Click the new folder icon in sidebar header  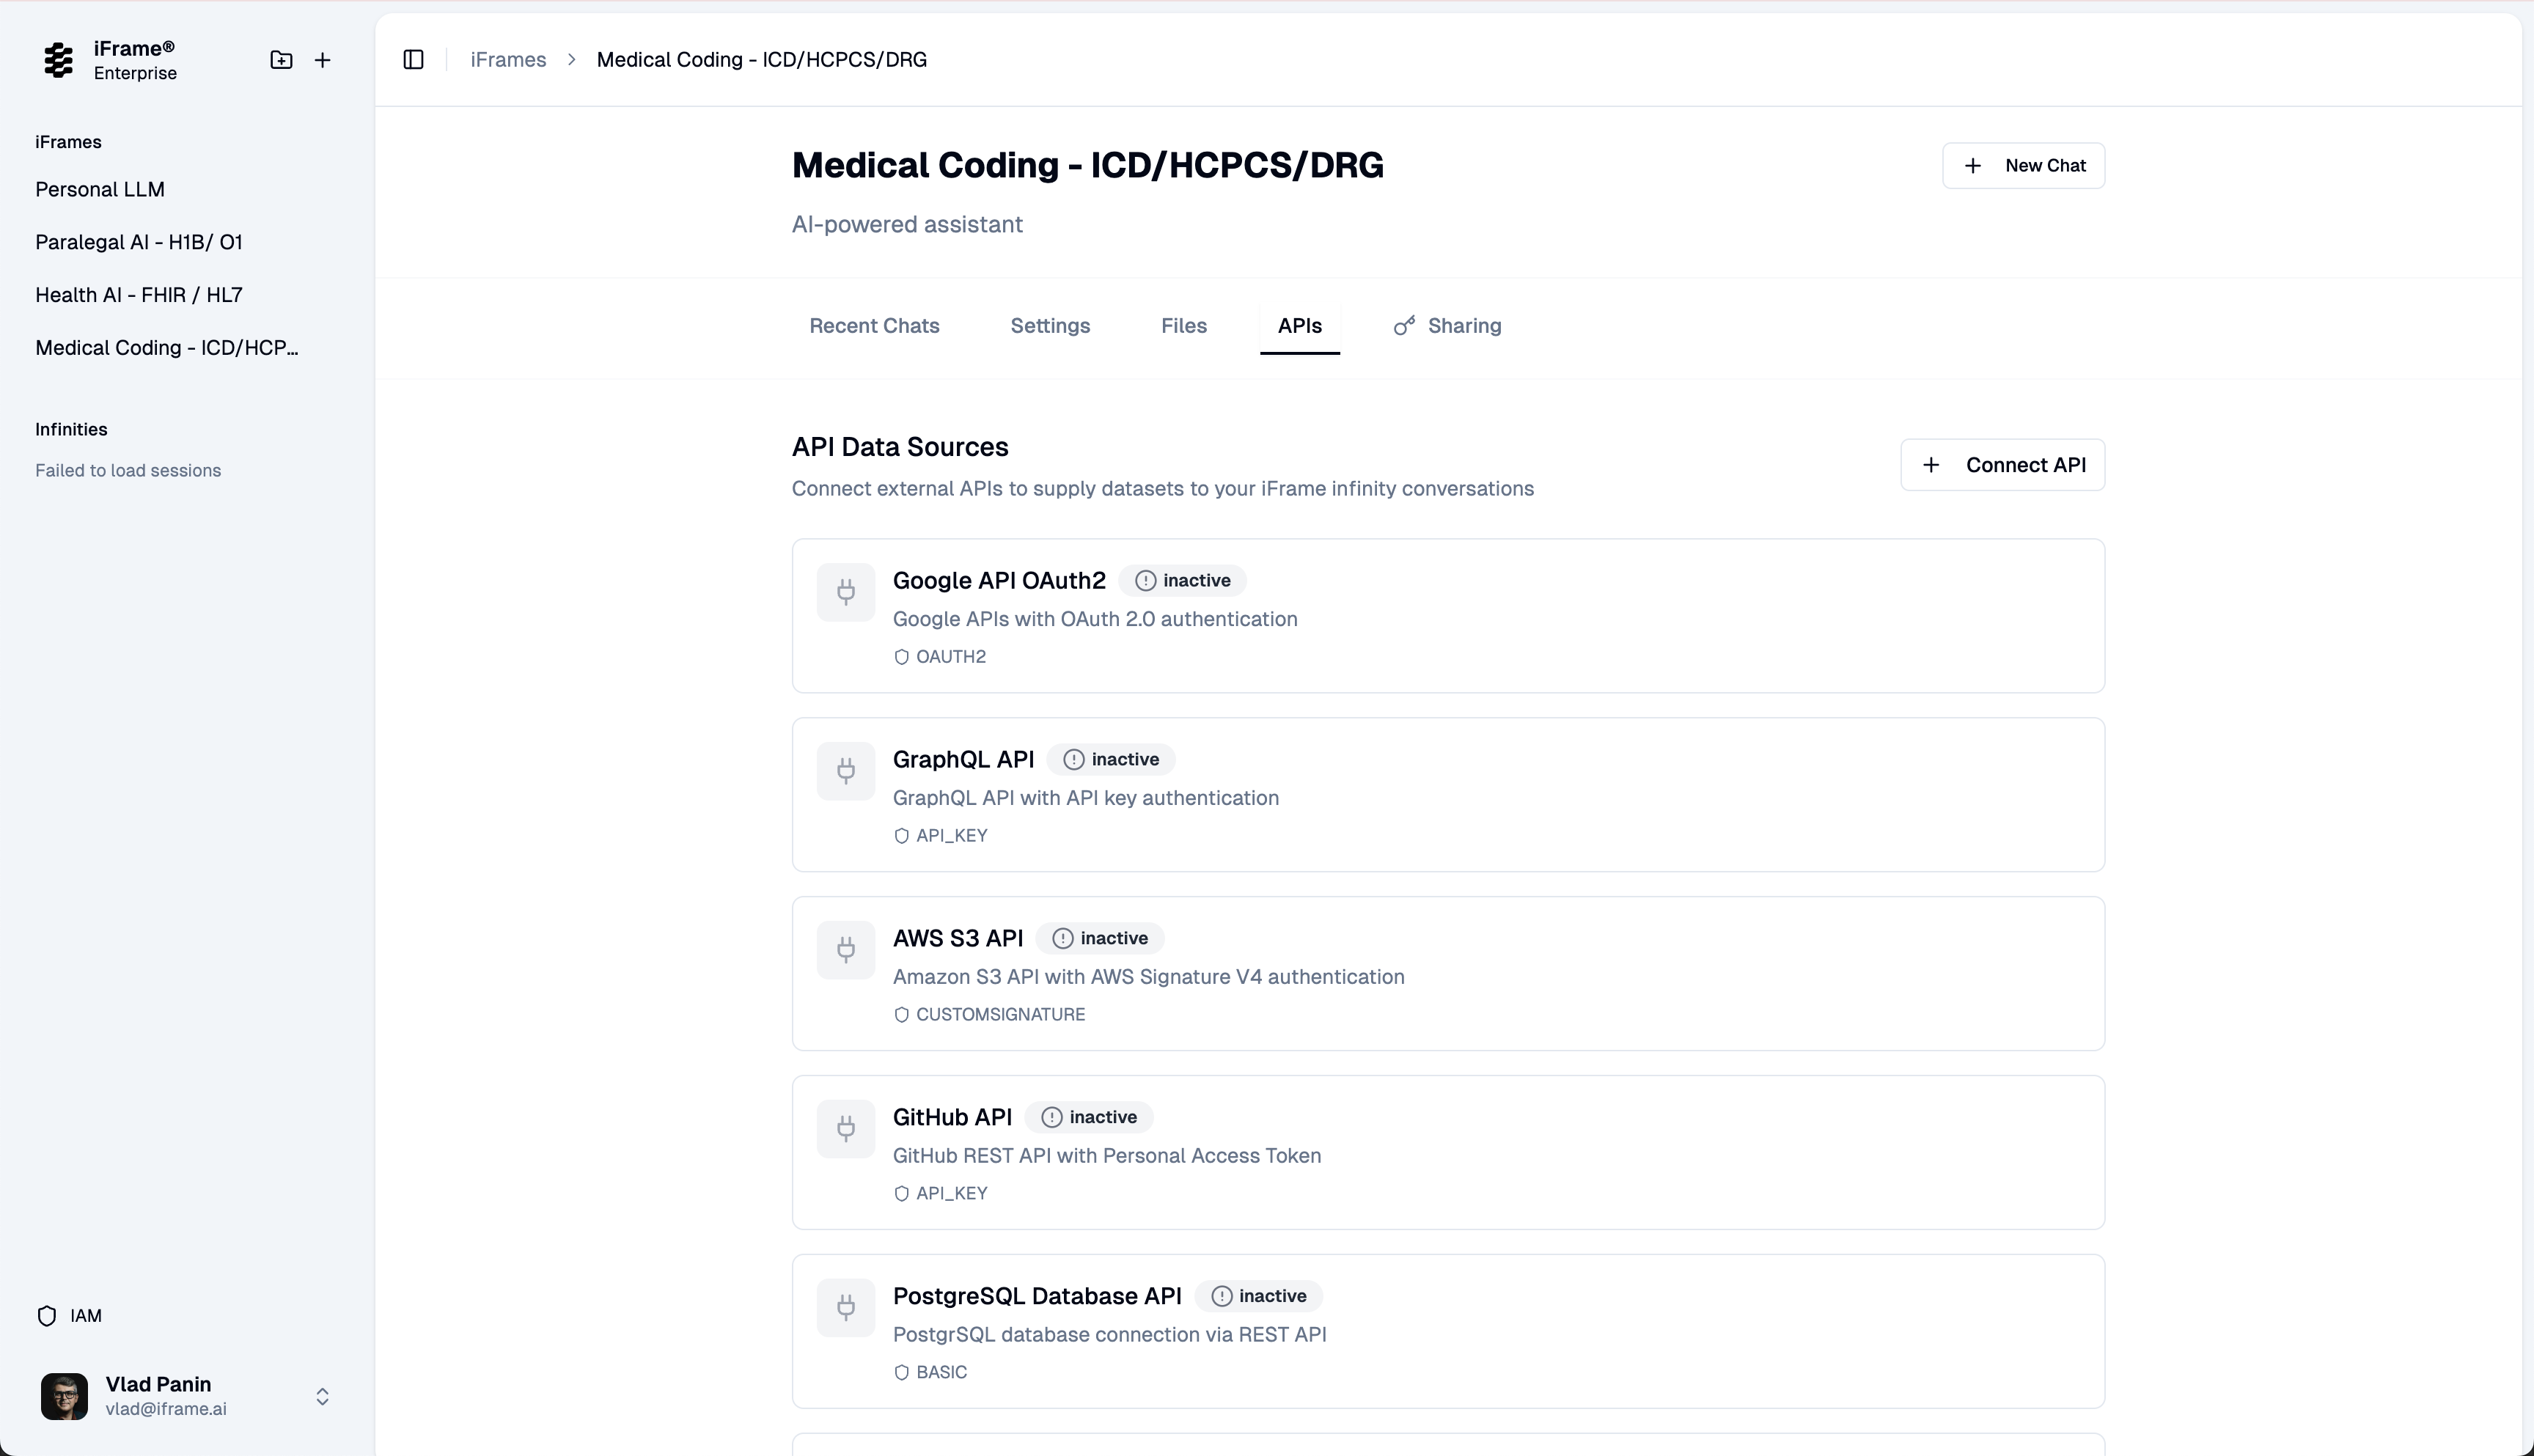pyautogui.click(x=281, y=60)
